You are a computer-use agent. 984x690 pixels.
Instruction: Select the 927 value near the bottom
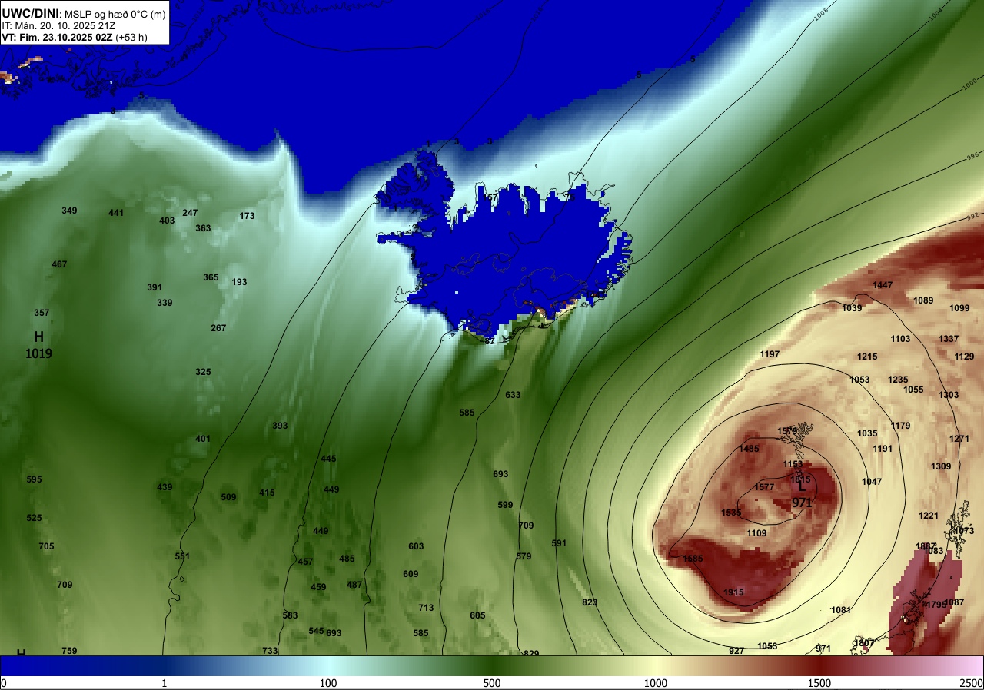(736, 651)
